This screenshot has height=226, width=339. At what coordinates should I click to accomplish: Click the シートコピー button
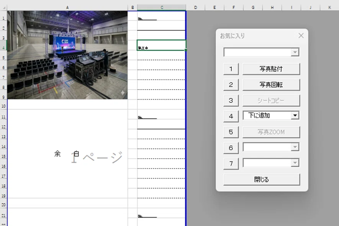(x=271, y=101)
